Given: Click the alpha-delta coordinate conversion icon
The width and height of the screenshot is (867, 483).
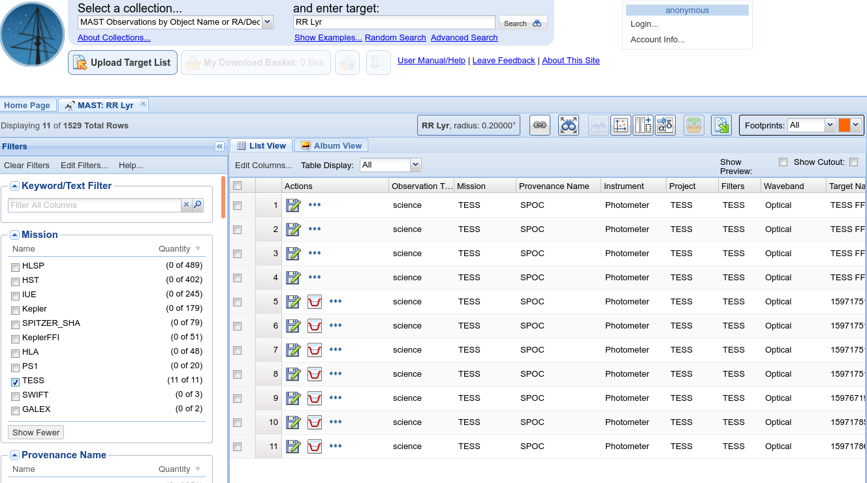Looking at the screenshot, I should click(x=665, y=125).
